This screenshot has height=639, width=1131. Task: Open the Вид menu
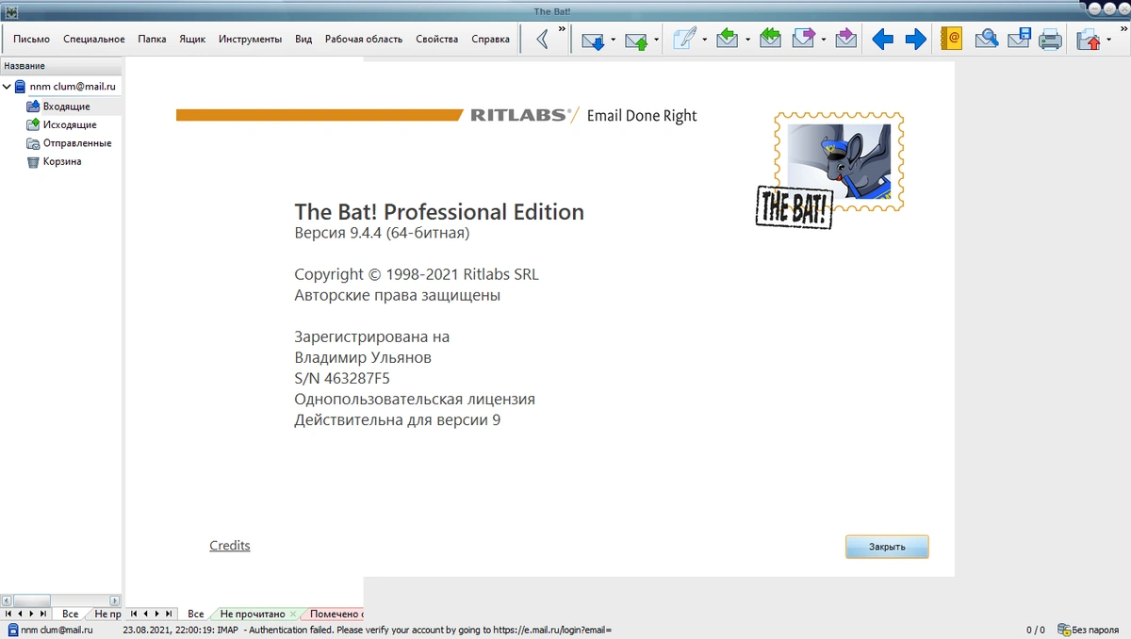tap(303, 40)
